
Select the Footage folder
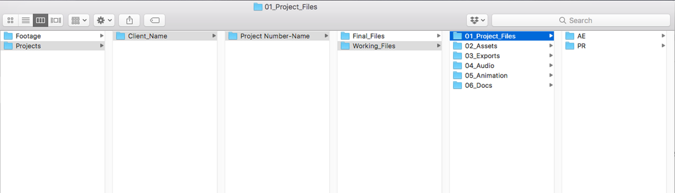(52, 36)
